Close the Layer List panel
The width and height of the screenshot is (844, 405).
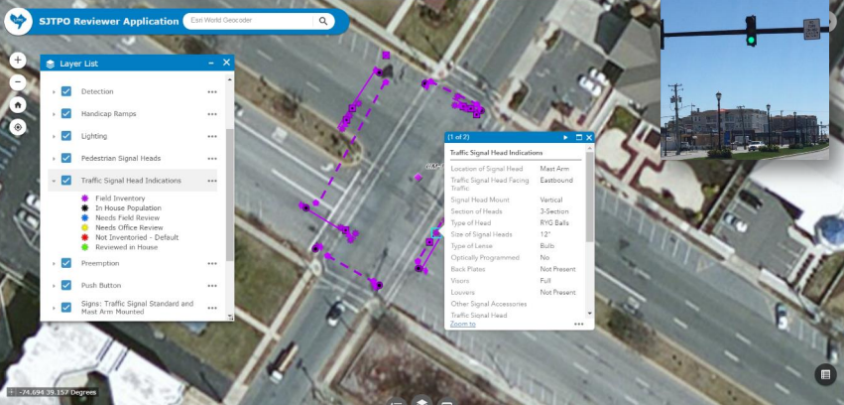(x=226, y=63)
